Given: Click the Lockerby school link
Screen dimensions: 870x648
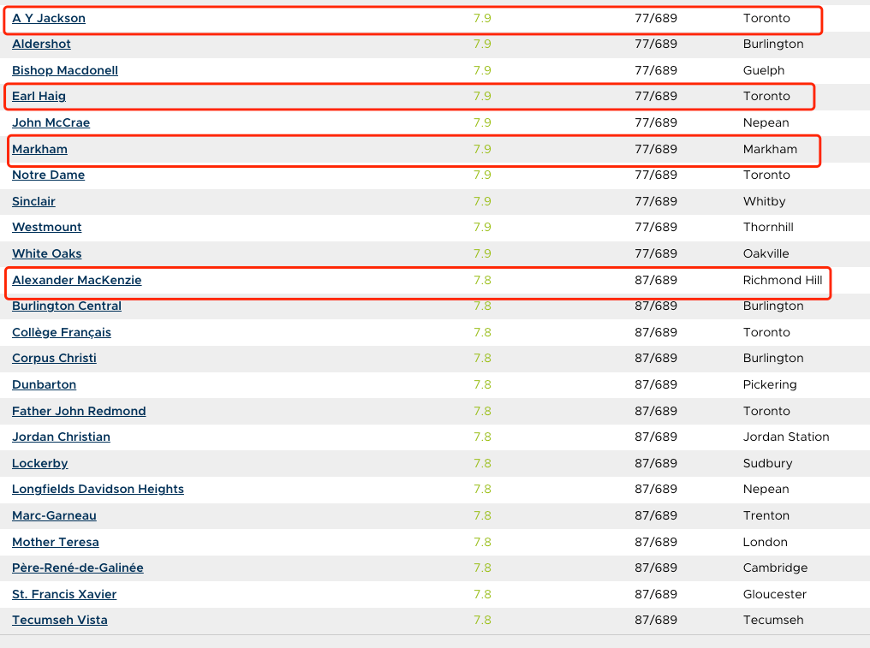Looking at the screenshot, I should click(x=40, y=463).
